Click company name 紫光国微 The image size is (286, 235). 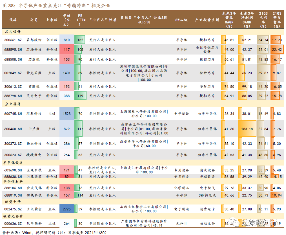(34, 73)
